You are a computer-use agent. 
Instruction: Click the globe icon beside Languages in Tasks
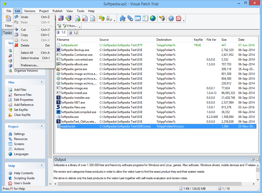pos(10,154)
